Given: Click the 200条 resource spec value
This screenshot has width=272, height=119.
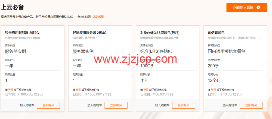Looking at the screenshot, I should (213, 66).
